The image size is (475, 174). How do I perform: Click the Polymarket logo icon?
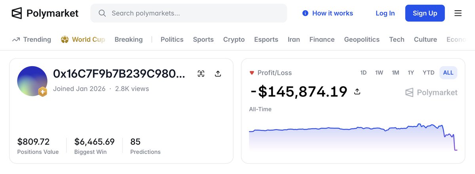pyautogui.click(x=17, y=13)
